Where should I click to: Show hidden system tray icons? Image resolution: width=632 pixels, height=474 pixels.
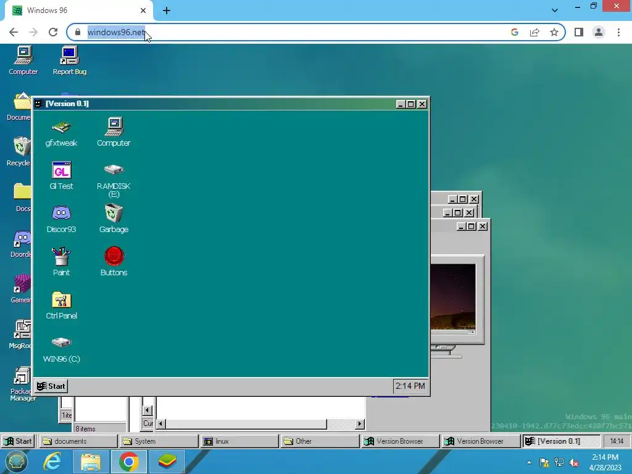529,462
